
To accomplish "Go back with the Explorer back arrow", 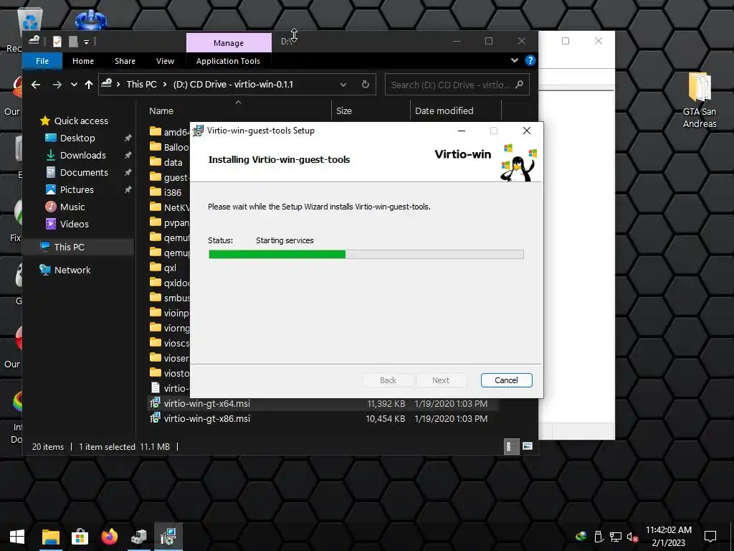I will tap(36, 85).
